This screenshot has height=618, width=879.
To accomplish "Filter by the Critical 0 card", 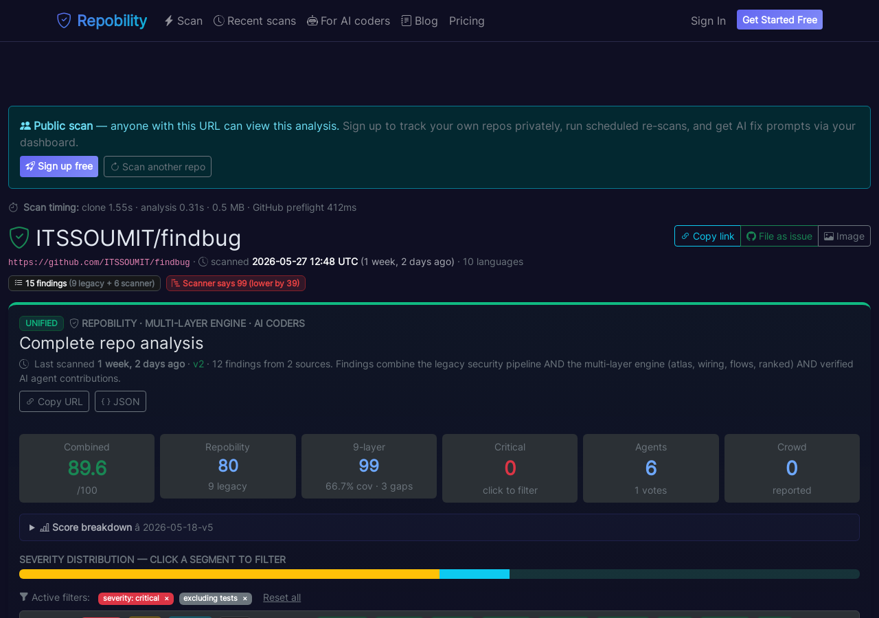I will [510, 468].
